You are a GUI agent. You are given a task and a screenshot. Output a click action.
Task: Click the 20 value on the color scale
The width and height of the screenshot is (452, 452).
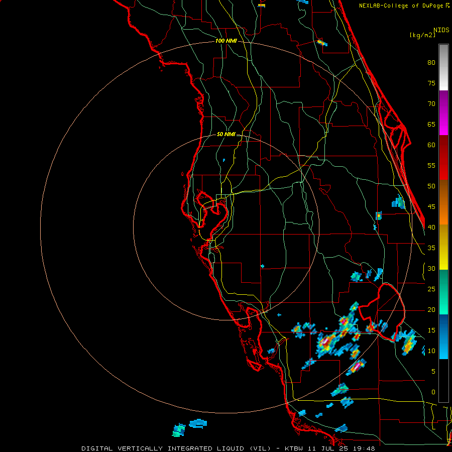pyautogui.click(x=431, y=310)
